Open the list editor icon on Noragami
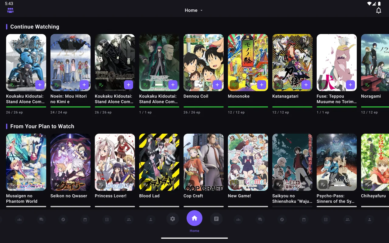 [x=367, y=85]
